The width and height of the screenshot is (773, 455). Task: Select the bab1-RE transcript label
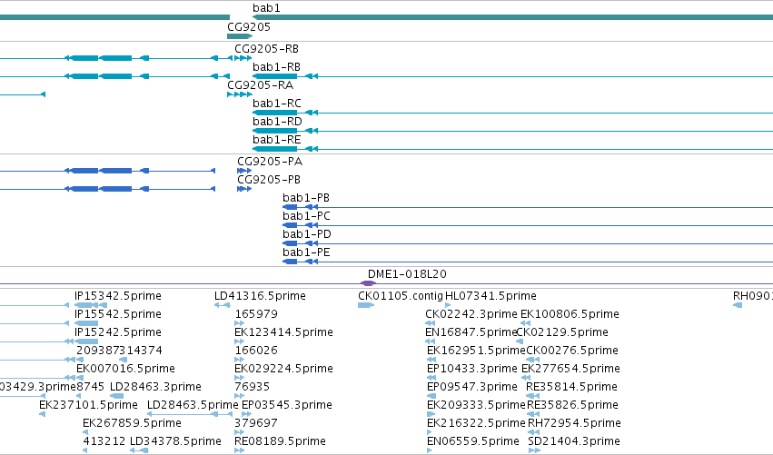(x=276, y=140)
